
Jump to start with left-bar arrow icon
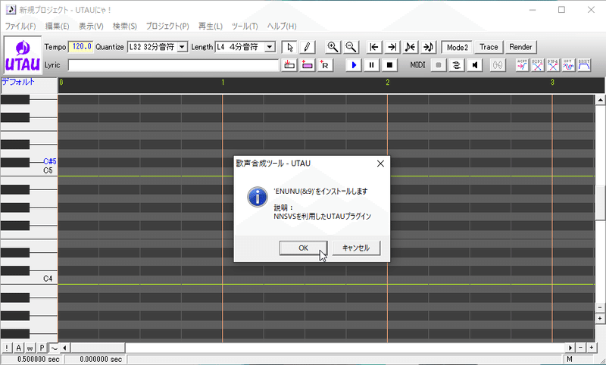373,47
